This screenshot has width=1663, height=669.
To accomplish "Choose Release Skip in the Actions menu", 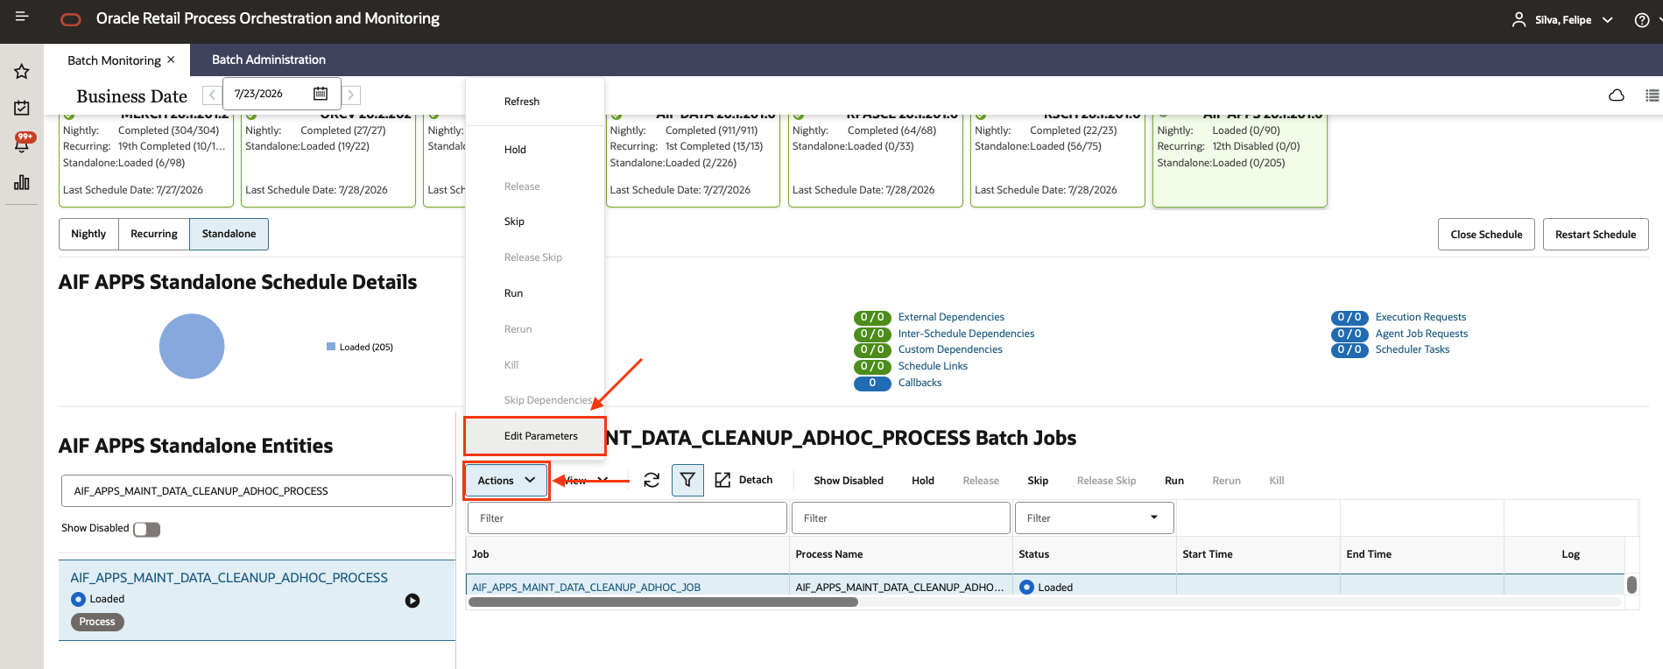I will (533, 257).
